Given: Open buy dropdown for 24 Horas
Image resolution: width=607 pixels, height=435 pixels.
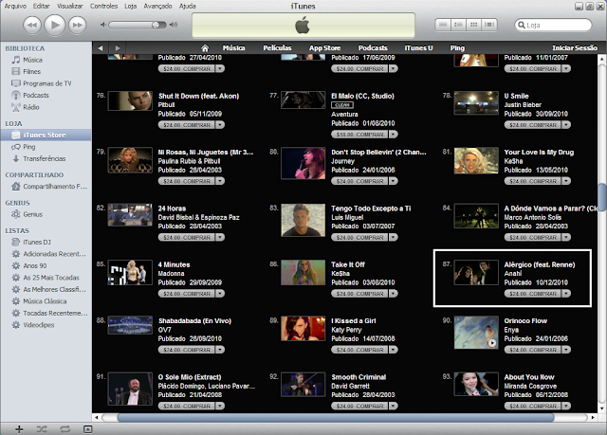Looking at the screenshot, I should click(220, 238).
